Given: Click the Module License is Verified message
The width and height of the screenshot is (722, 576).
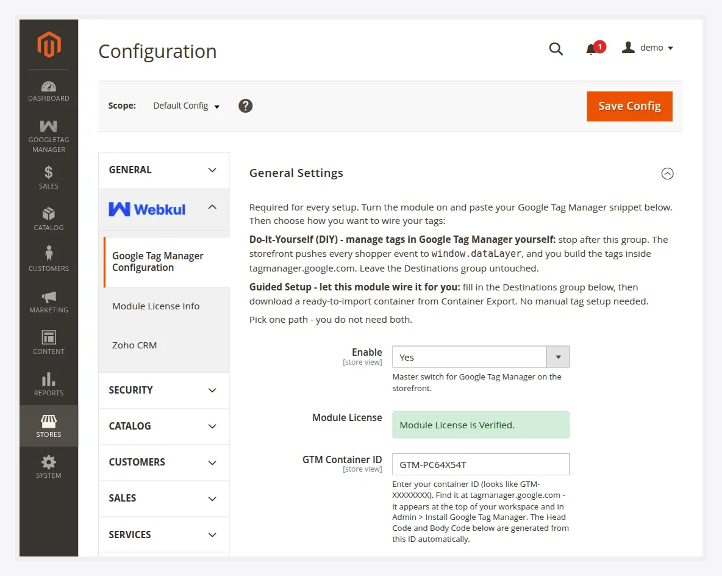Looking at the screenshot, I should coord(481,425).
